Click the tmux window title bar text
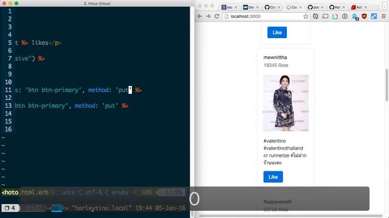Screen dimensions: 389x218 coord(97,3)
